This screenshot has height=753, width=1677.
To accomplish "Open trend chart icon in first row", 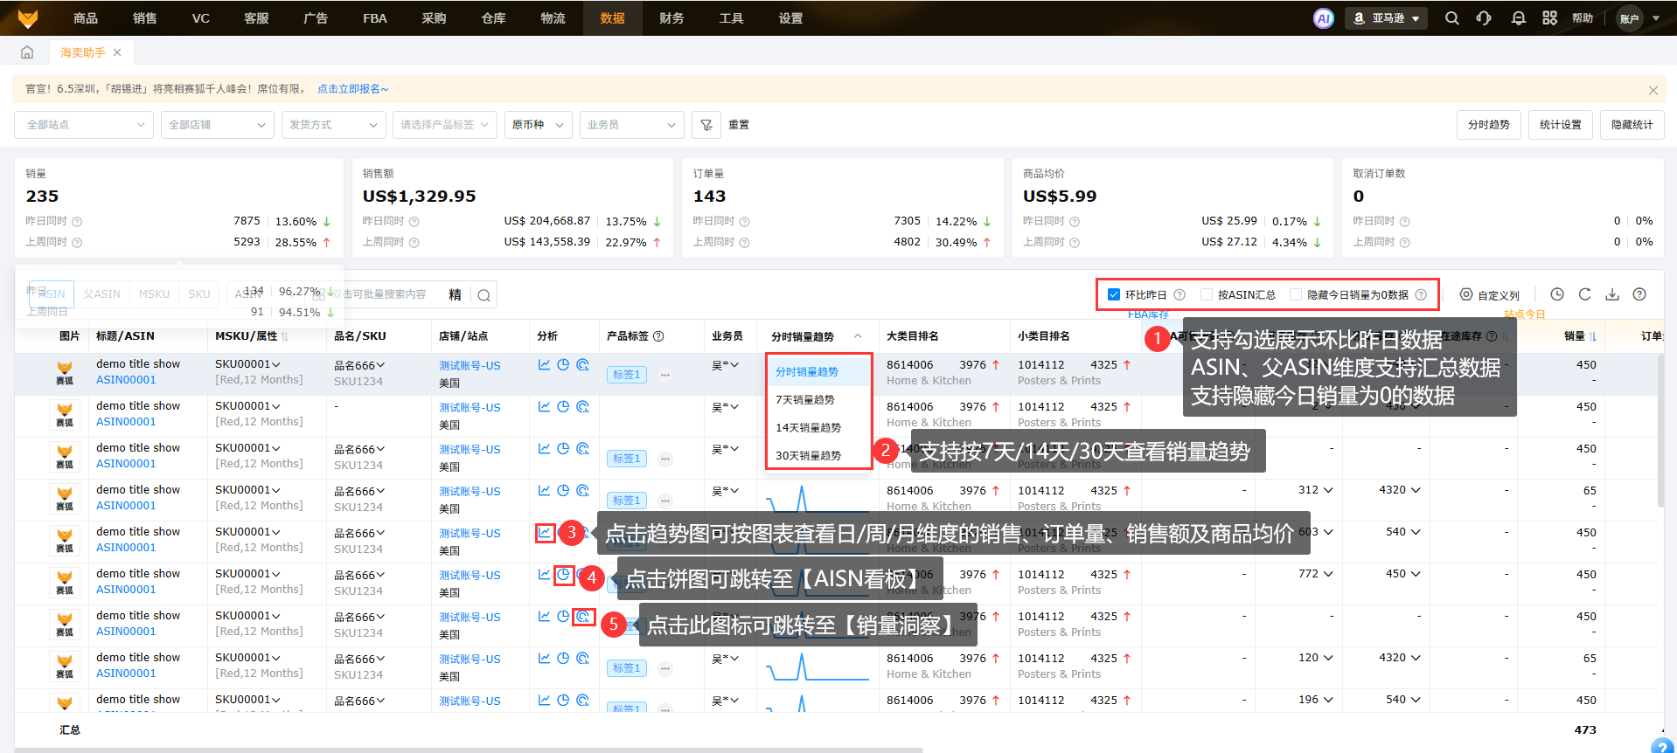I will [x=544, y=365].
